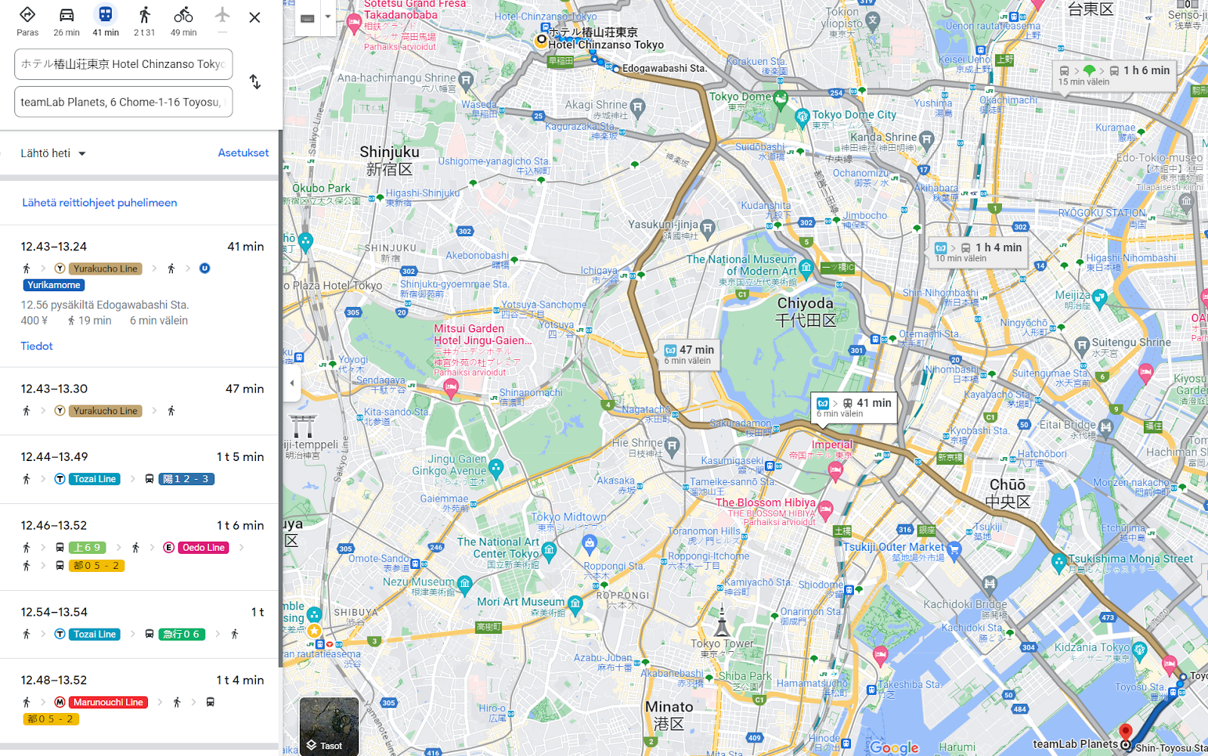1208x756 pixels.
Task: Open the map keyboard shortcuts dropdown arrow
Action: tap(328, 17)
